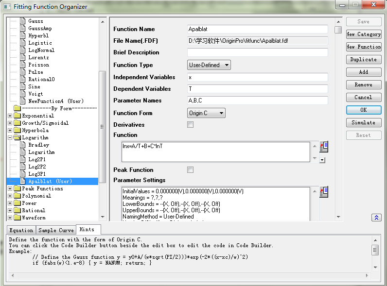The height and width of the screenshot is (286, 387).
Task: Click the Waveform folder icon
Action: coord(18,218)
